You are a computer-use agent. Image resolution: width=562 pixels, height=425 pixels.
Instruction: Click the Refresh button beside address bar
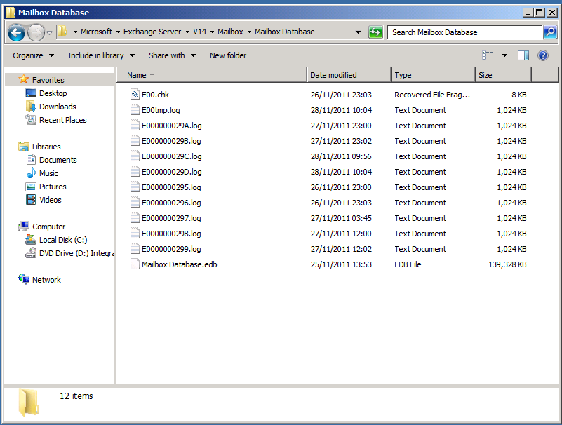[x=376, y=32]
